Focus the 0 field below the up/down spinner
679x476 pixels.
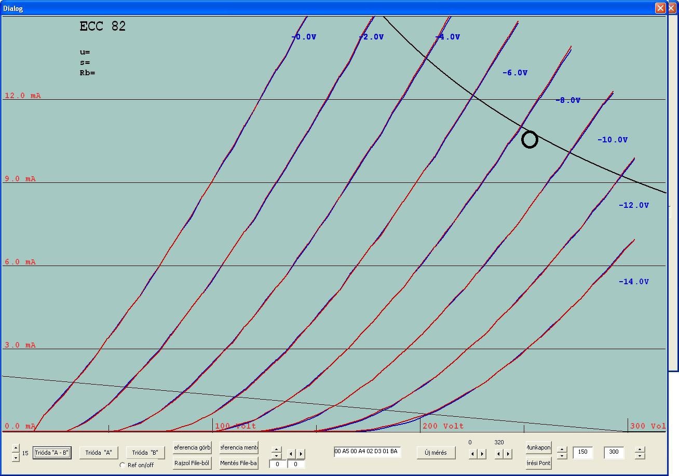pyautogui.click(x=278, y=464)
